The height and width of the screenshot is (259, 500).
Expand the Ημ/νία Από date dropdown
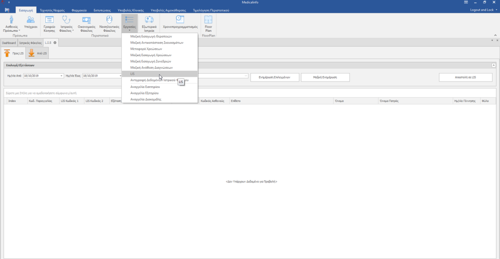tap(62, 76)
